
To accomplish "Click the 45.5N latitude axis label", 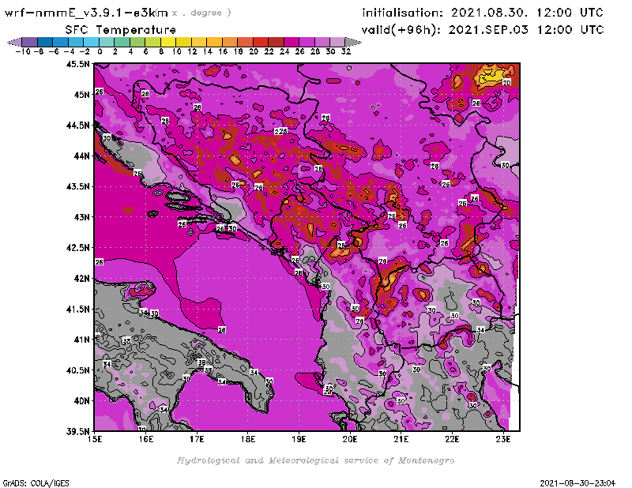I will tap(79, 64).
